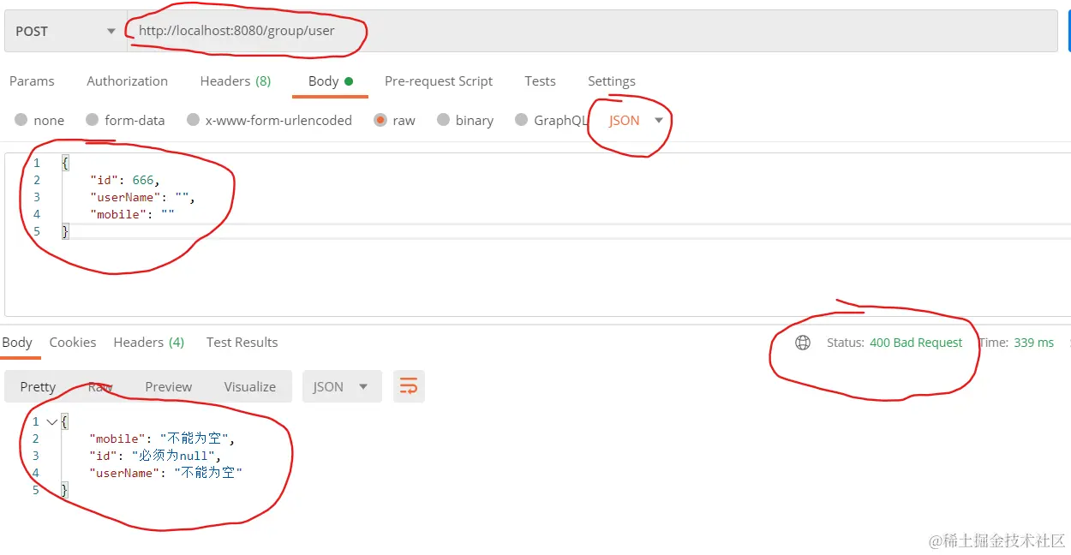1071x555 pixels.
Task: Open the Authorization tab
Action: 127,81
